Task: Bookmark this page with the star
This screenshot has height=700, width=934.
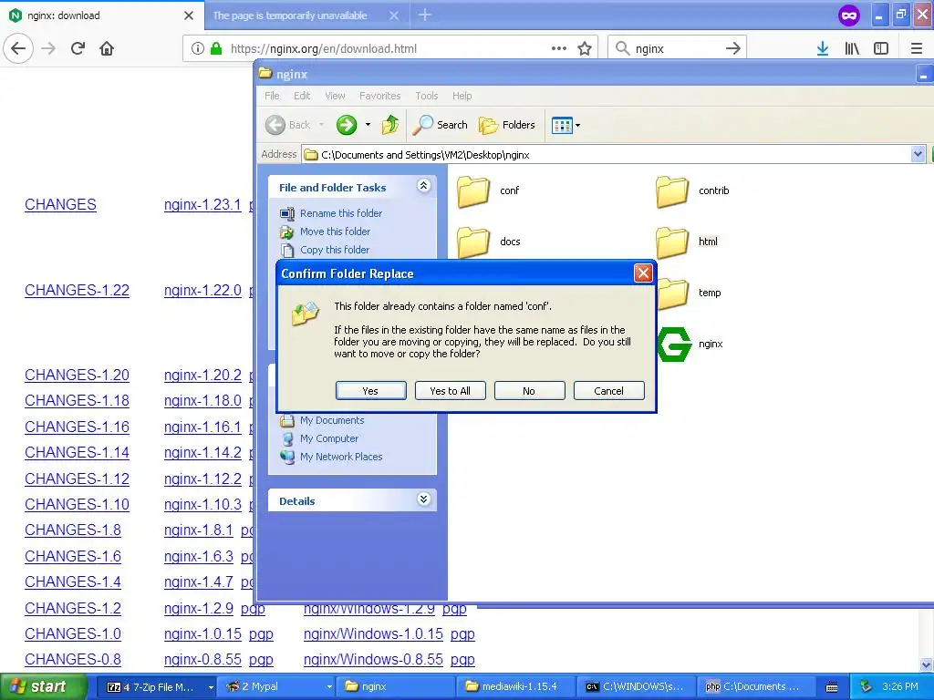Action: tap(585, 48)
